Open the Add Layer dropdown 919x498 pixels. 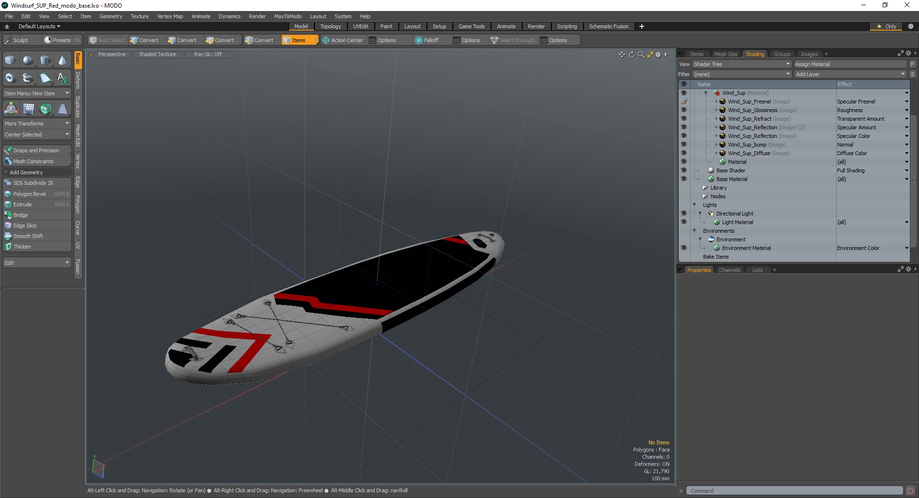[x=850, y=74]
